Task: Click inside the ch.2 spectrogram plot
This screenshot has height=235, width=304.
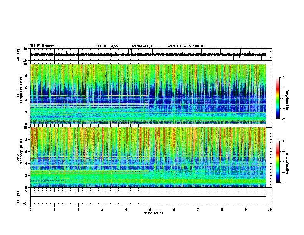Action: (x=148, y=157)
